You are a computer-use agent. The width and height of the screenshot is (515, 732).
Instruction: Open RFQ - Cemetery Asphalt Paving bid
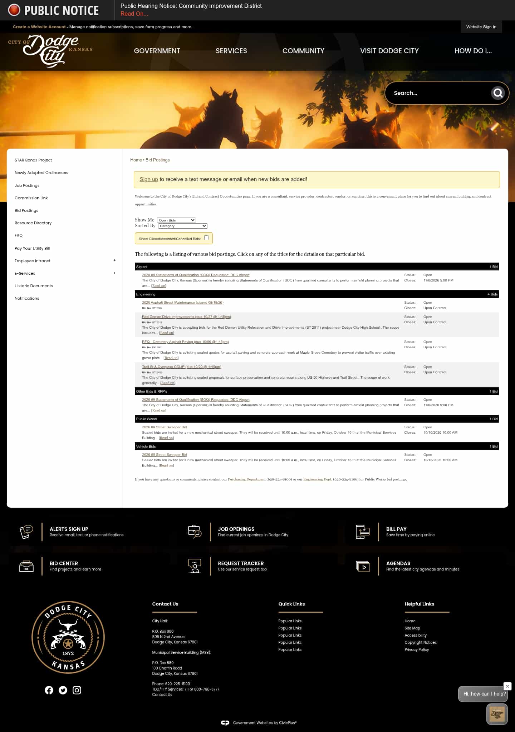click(185, 342)
